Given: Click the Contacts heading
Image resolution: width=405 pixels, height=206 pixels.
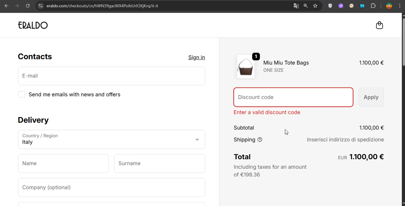Looking at the screenshot, I should click(x=35, y=57).
